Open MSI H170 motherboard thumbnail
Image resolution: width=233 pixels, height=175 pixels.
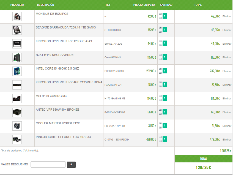point(17,99)
